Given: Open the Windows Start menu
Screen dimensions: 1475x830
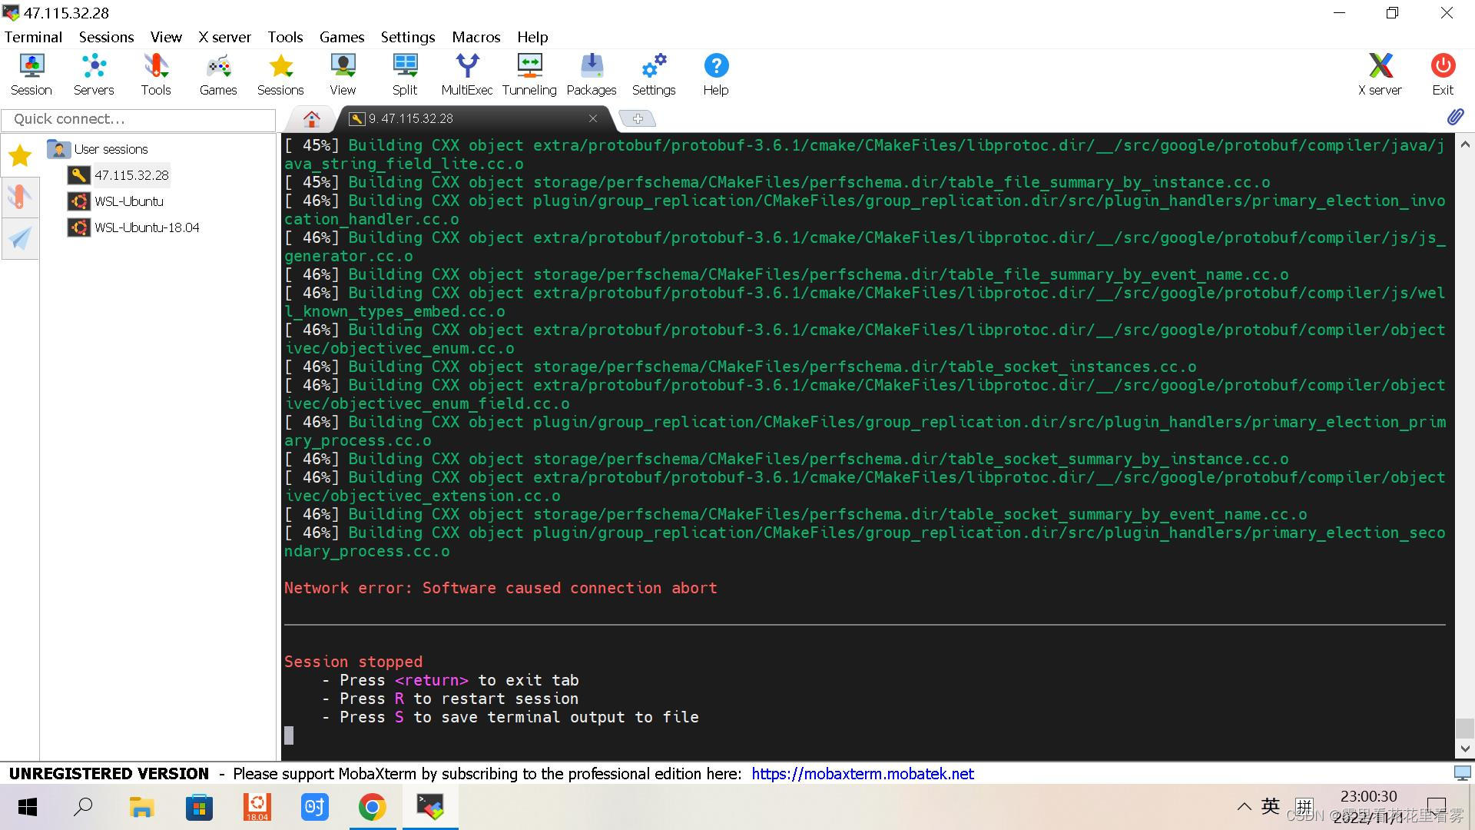Looking at the screenshot, I should 28,807.
